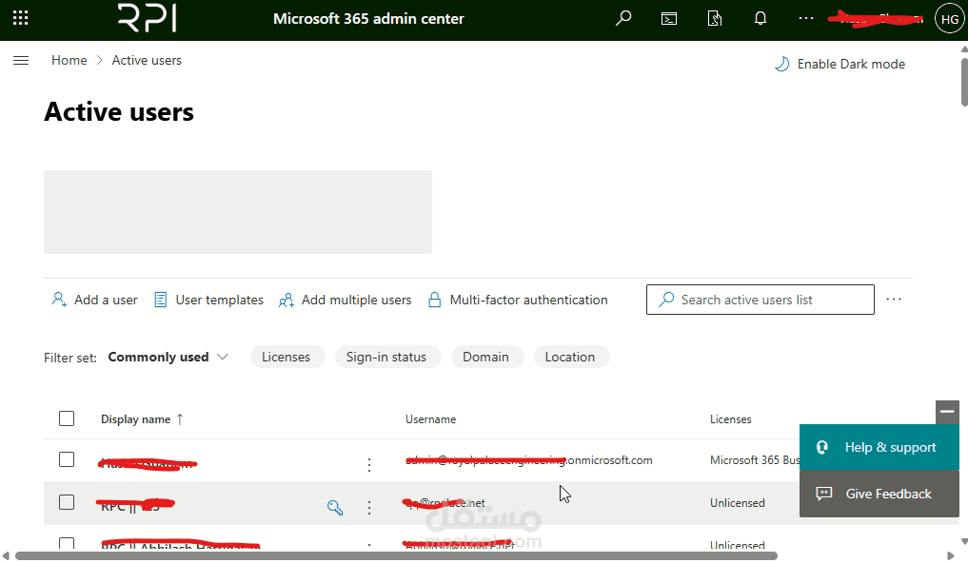The height and width of the screenshot is (563, 968).
Task: Open the Domain filter
Action: [x=487, y=357]
